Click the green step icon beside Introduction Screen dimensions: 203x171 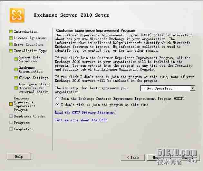click(11, 31)
